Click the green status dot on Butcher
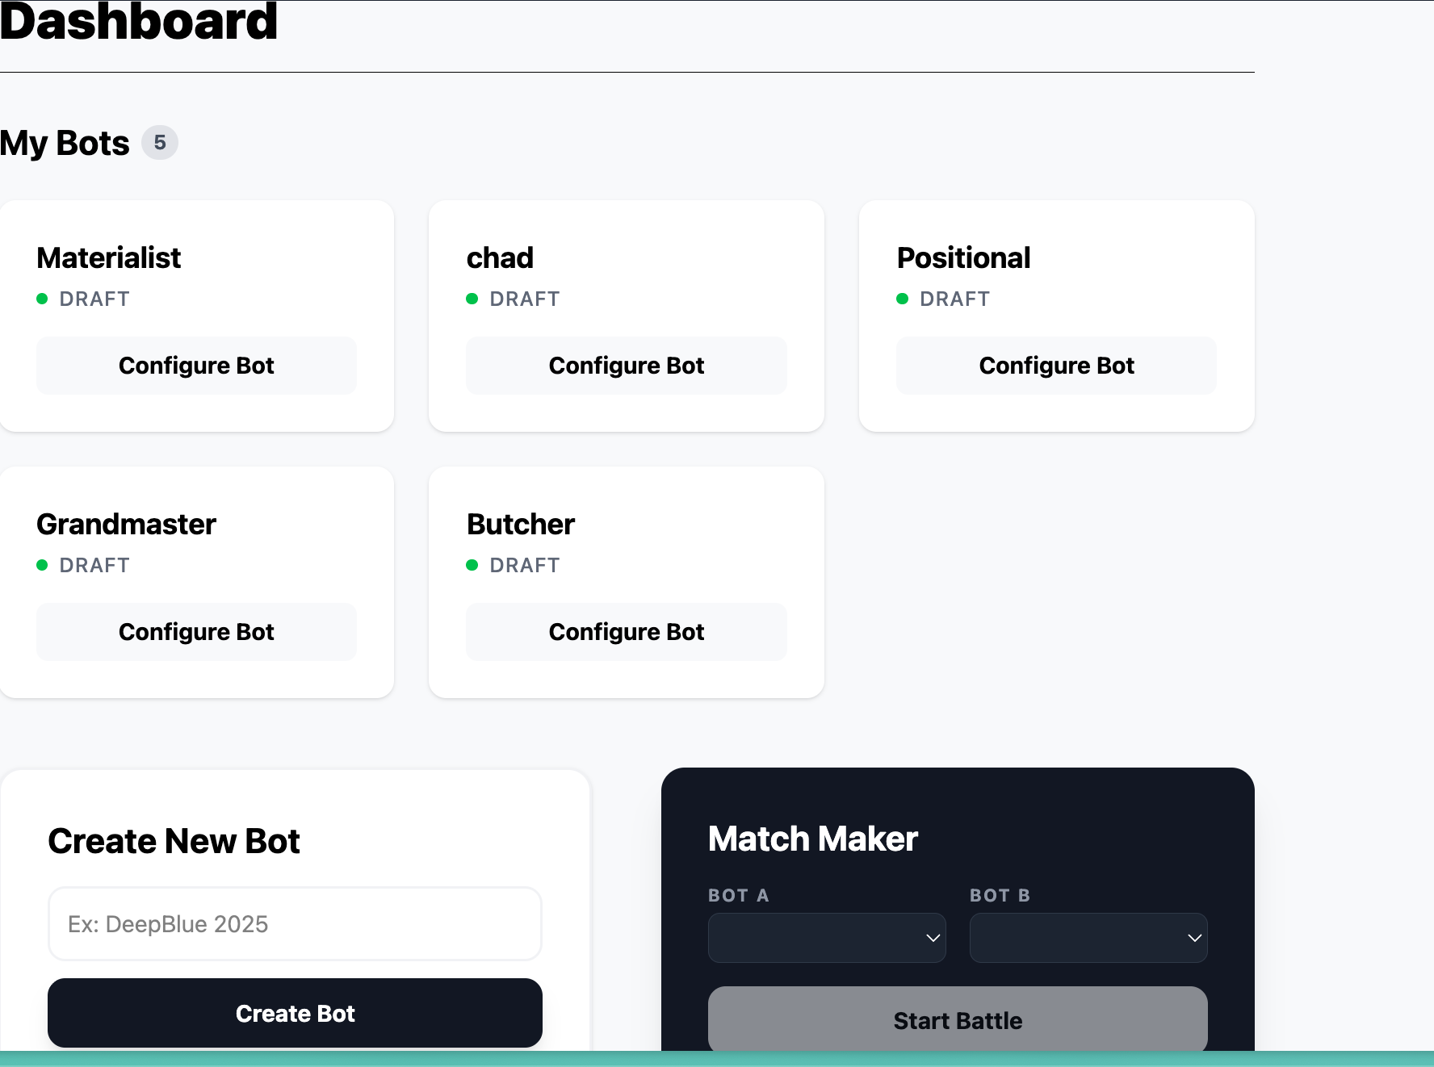Image resolution: width=1434 pixels, height=1067 pixels. (x=472, y=565)
